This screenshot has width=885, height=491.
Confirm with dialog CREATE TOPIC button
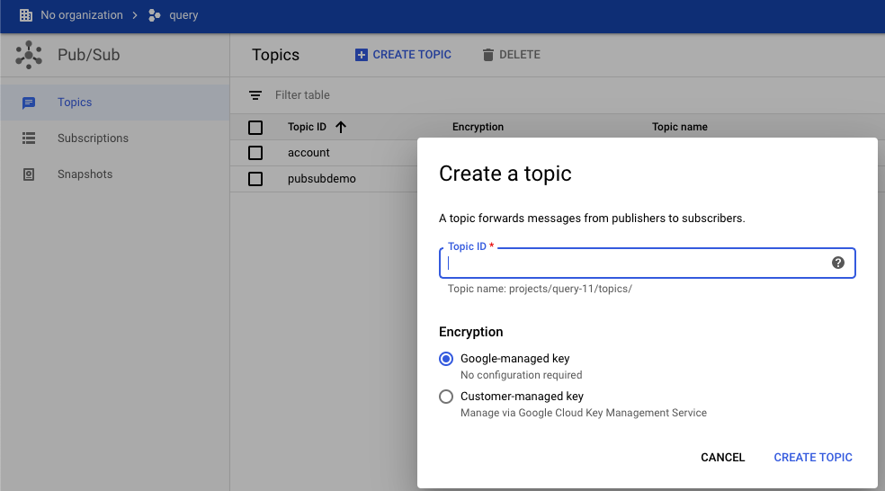[813, 458]
